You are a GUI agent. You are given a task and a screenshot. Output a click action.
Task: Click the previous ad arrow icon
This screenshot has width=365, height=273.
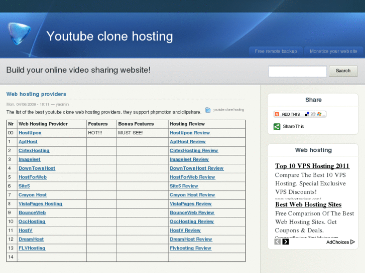coord(278,242)
